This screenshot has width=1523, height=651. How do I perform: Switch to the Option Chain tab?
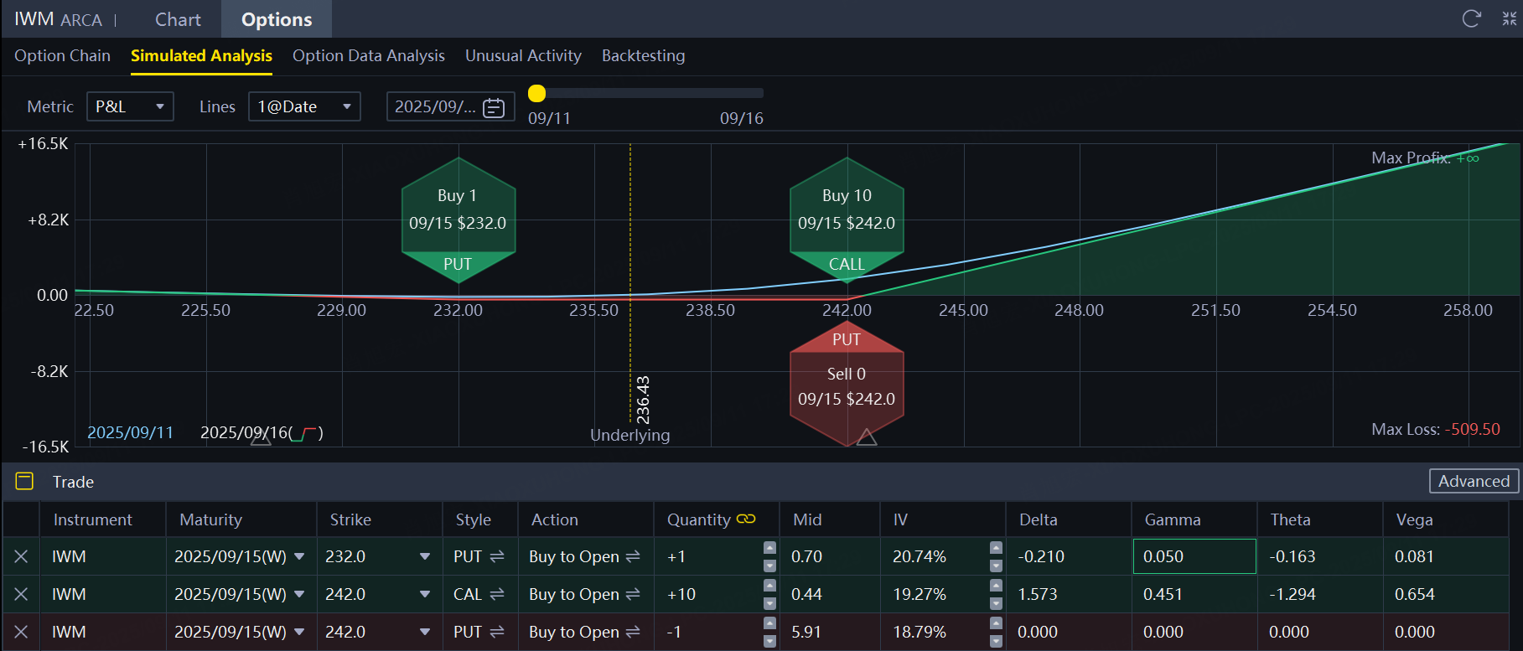tap(62, 55)
